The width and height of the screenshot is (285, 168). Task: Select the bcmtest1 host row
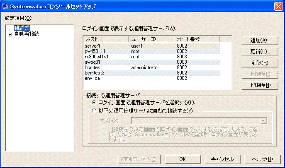pyautogui.click(x=152, y=67)
